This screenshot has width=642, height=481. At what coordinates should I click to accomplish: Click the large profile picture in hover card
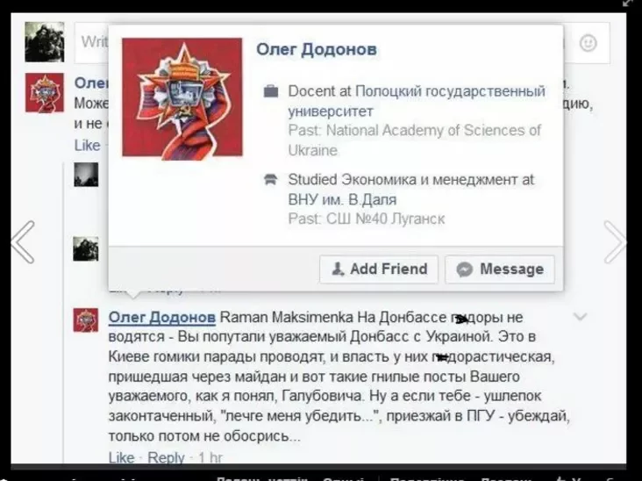[182, 97]
